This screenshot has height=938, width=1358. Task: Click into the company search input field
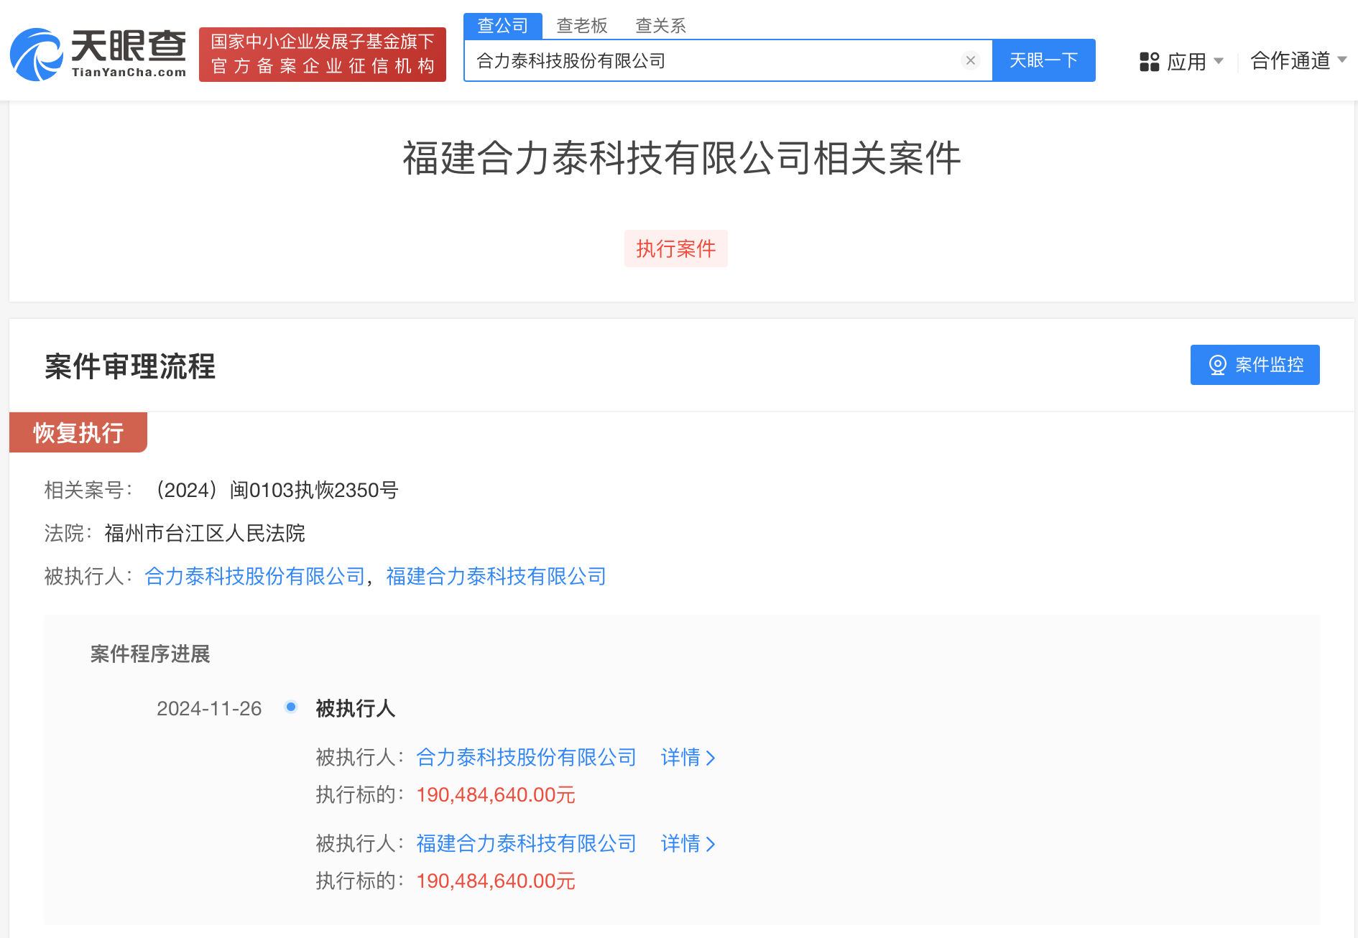tap(711, 61)
